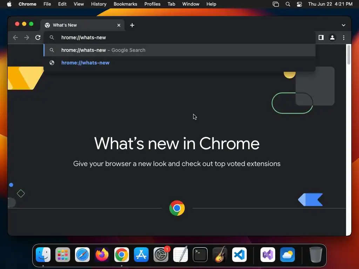Open the Apple menu
359x269 pixels.
tap(9, 4)
